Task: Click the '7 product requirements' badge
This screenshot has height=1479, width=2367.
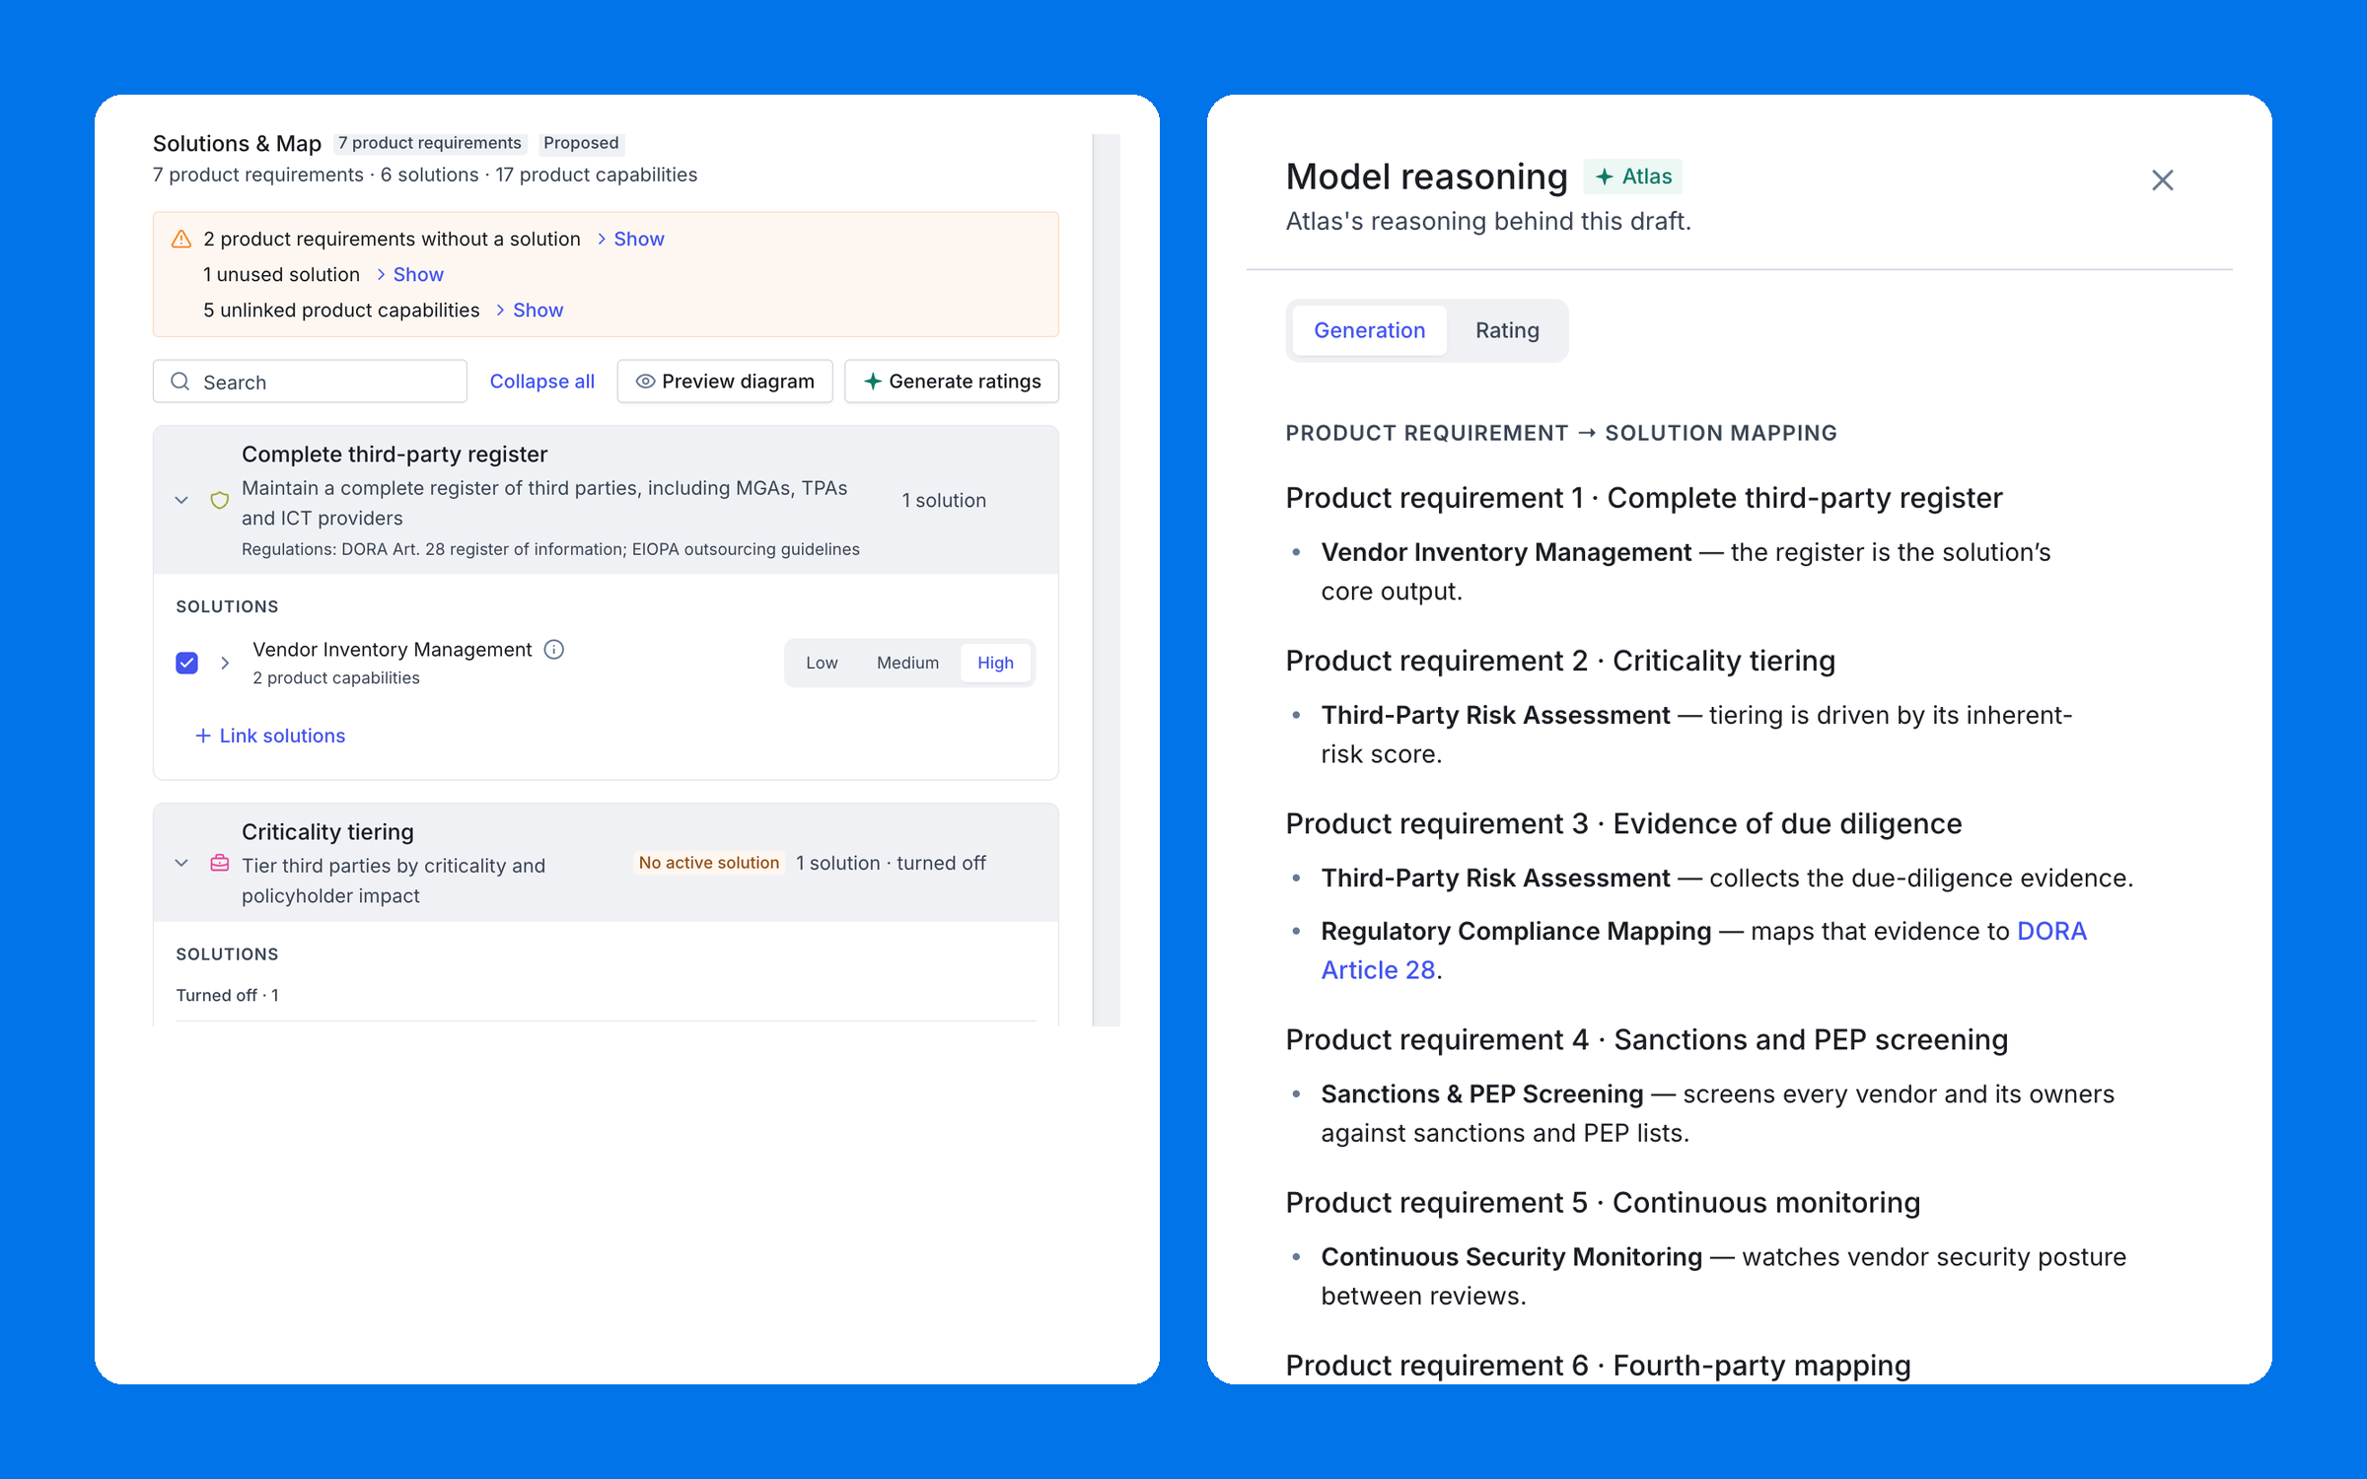Action: pyautogui.click(x=429, y=143)
